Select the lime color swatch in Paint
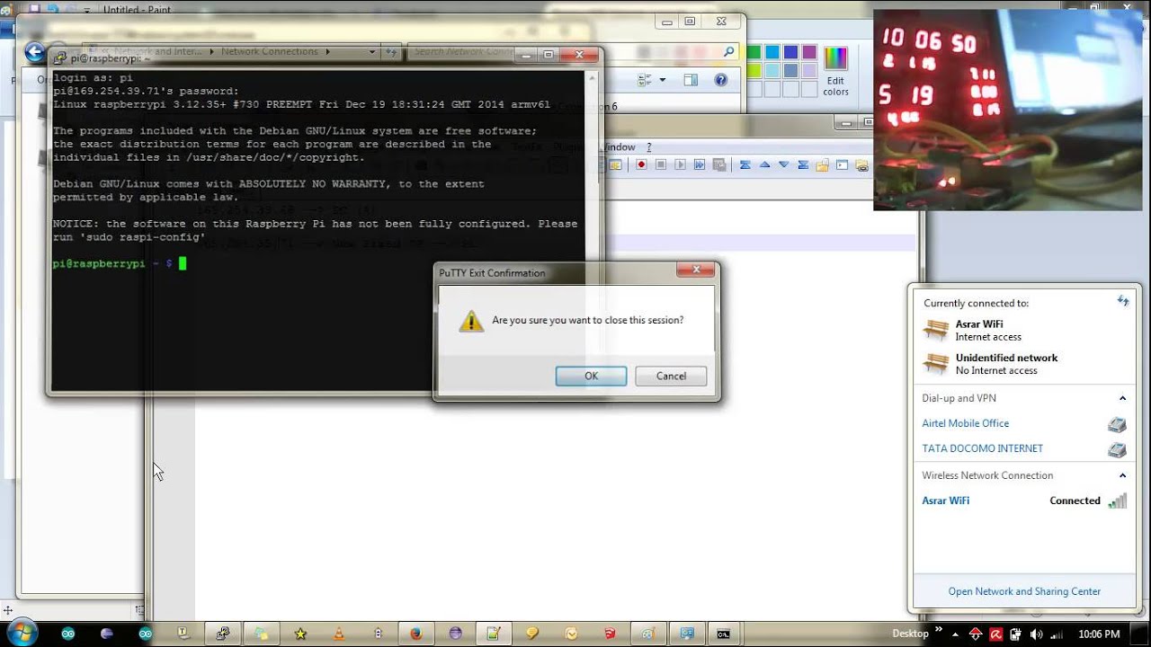 click(x=754, y=70)
